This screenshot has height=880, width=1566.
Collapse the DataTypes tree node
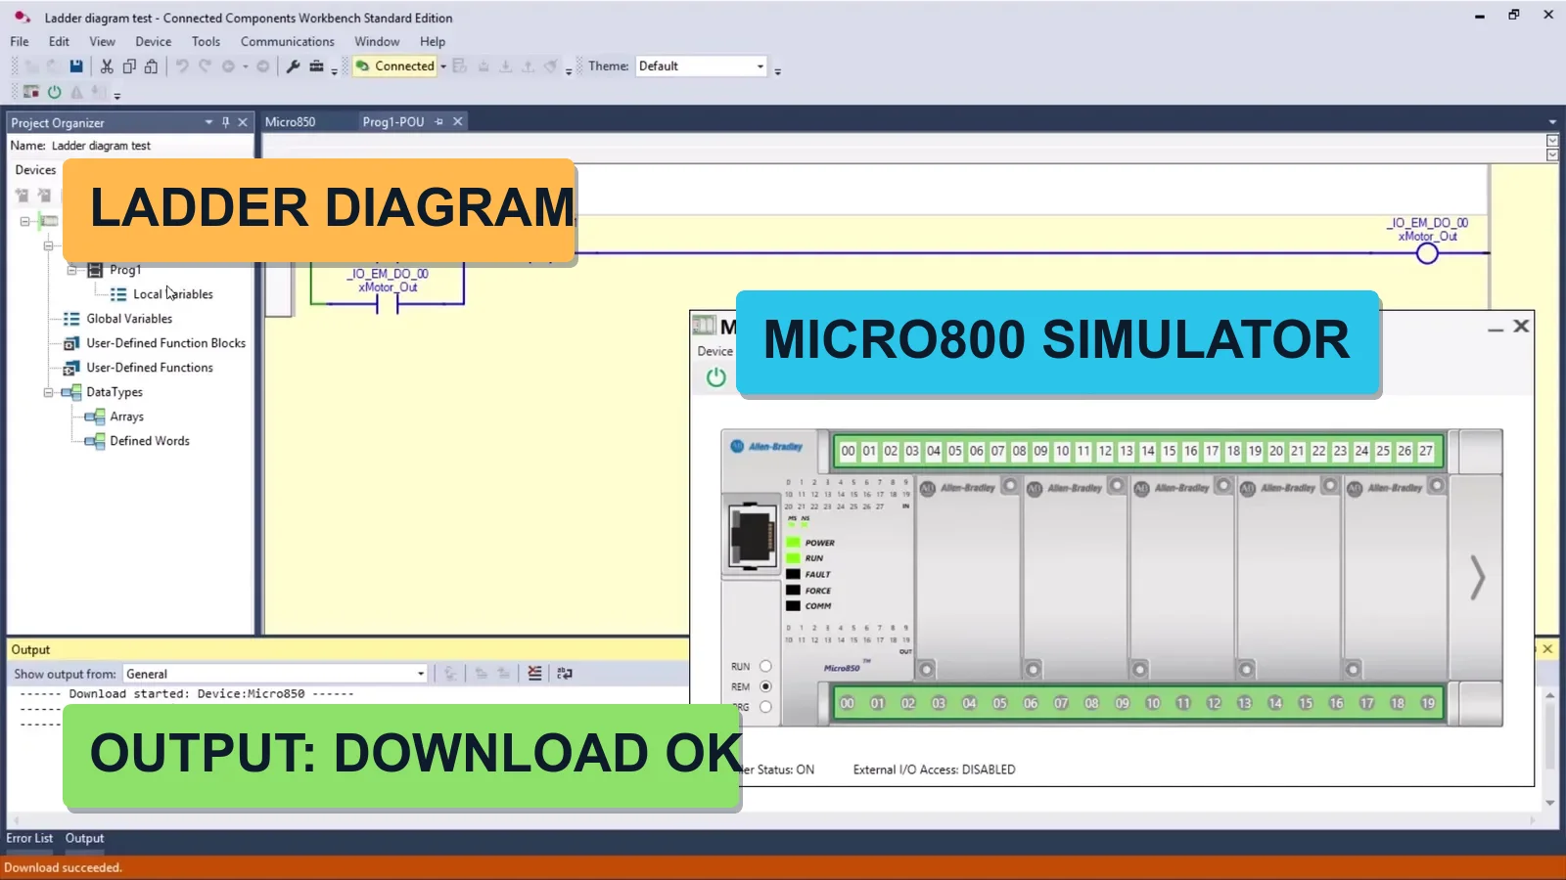[x=48, y=392]
